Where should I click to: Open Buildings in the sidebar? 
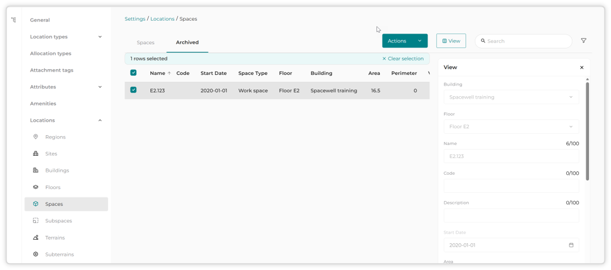point(57,171)
